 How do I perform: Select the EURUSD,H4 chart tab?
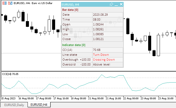point(39,105)
